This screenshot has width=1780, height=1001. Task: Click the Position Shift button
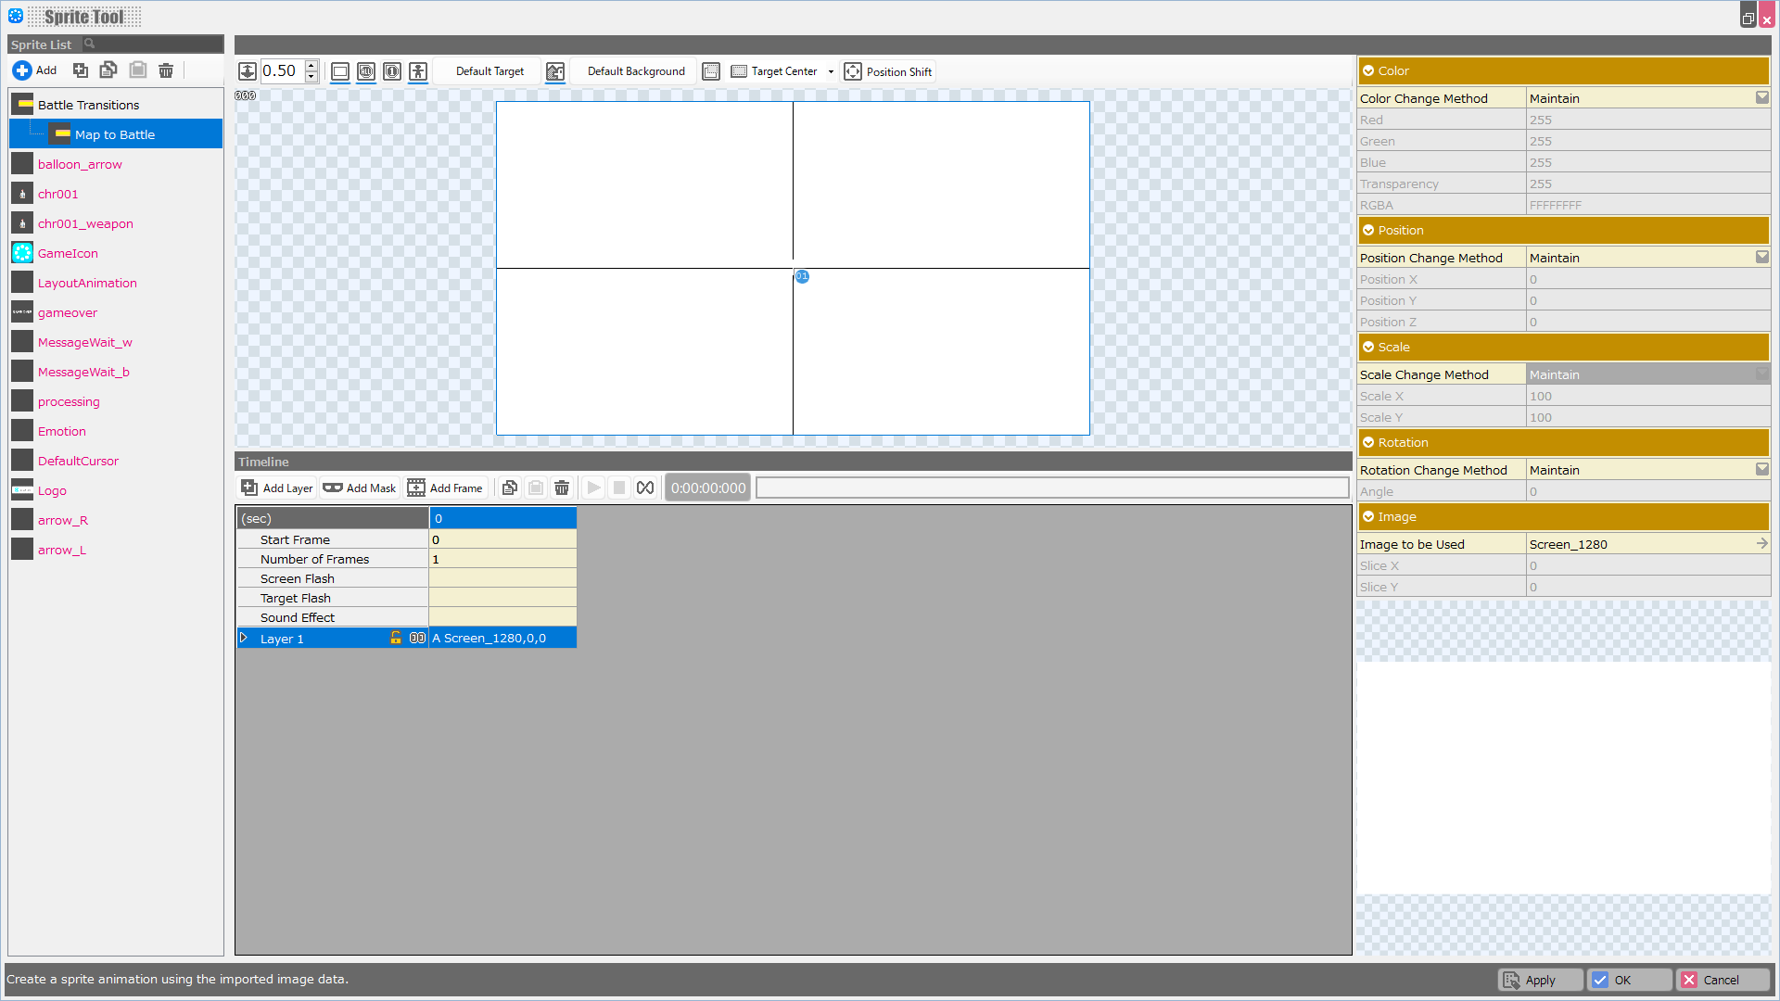tap(888, 71)
